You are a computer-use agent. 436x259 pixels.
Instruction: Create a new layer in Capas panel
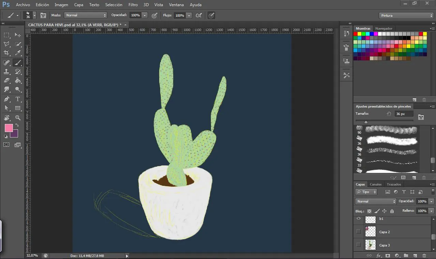pos(415,255)
